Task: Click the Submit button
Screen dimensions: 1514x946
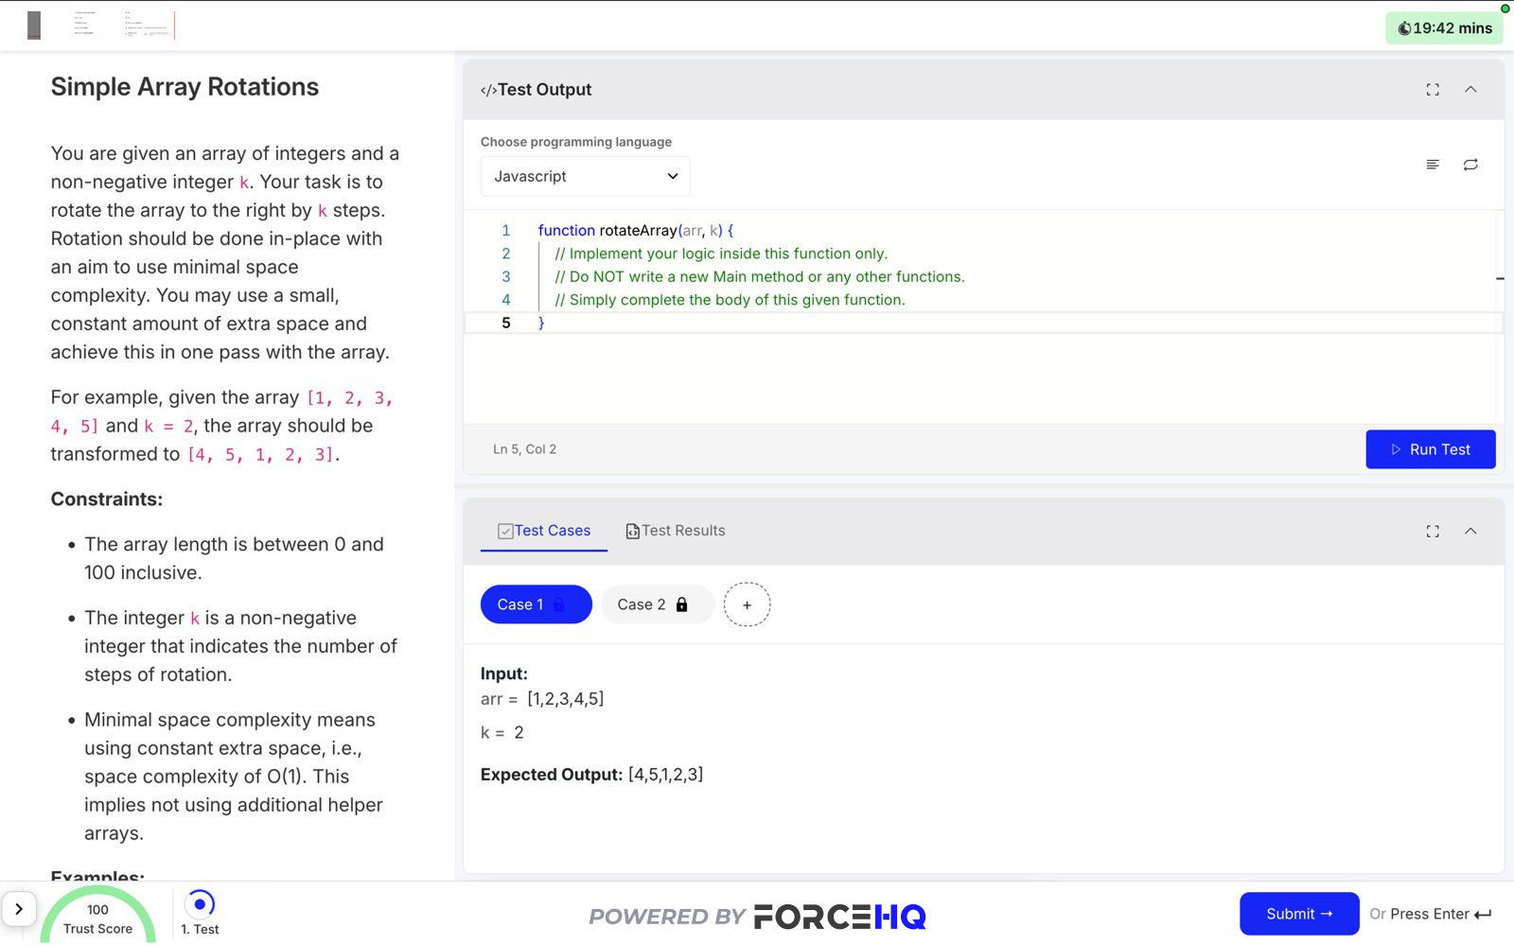Action: [x=1299, y=914]
